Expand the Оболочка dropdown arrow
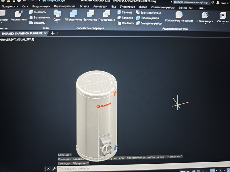 pos(223,24)
